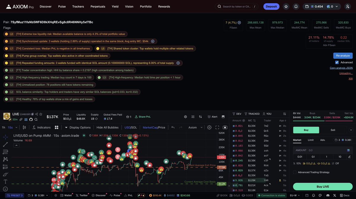
Task: Click the plus icon next to 7 (4.7%)
Action: click(x=239, y=22)
